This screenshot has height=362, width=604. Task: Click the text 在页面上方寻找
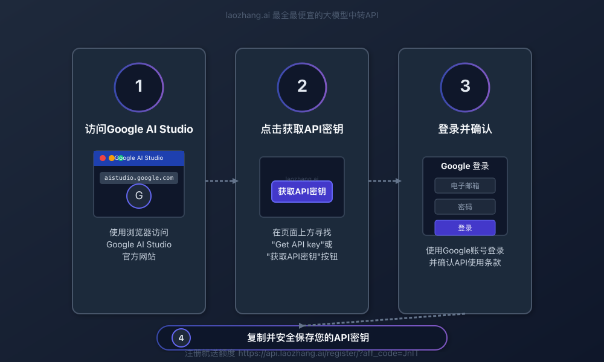point(302,232)
